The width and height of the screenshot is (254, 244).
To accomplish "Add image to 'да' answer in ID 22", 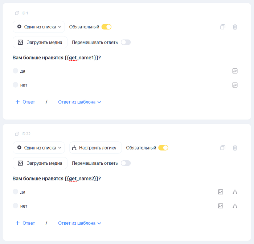I will [220, 192].
